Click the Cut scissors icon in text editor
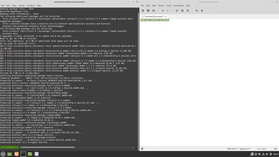Screen dimensions: 279x157 [177, 10]
